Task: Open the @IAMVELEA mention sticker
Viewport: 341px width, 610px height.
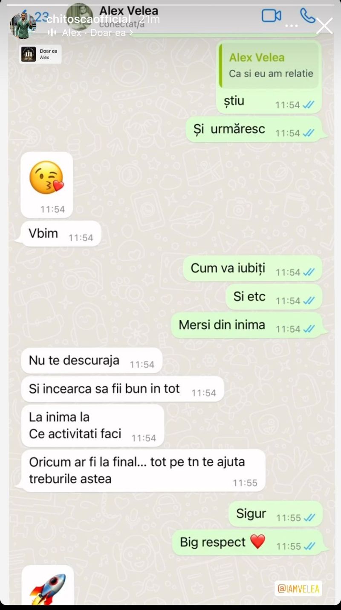Action: [x=298, y=589]
